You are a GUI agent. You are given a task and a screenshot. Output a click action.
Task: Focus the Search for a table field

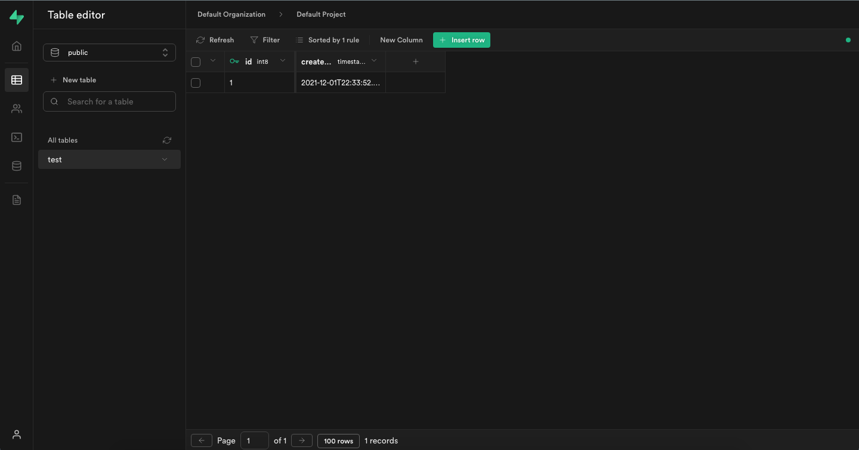109,101
